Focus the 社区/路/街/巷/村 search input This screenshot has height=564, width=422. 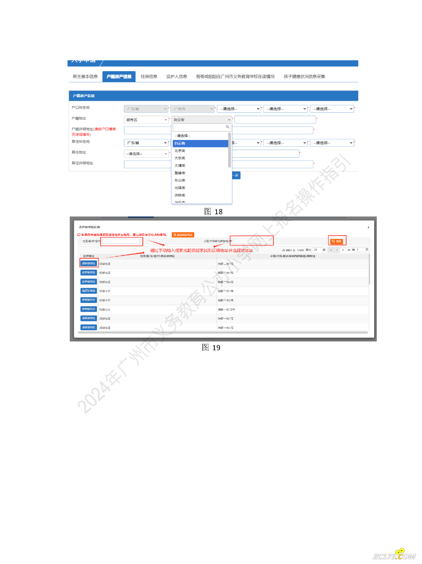tap(121, 241)
